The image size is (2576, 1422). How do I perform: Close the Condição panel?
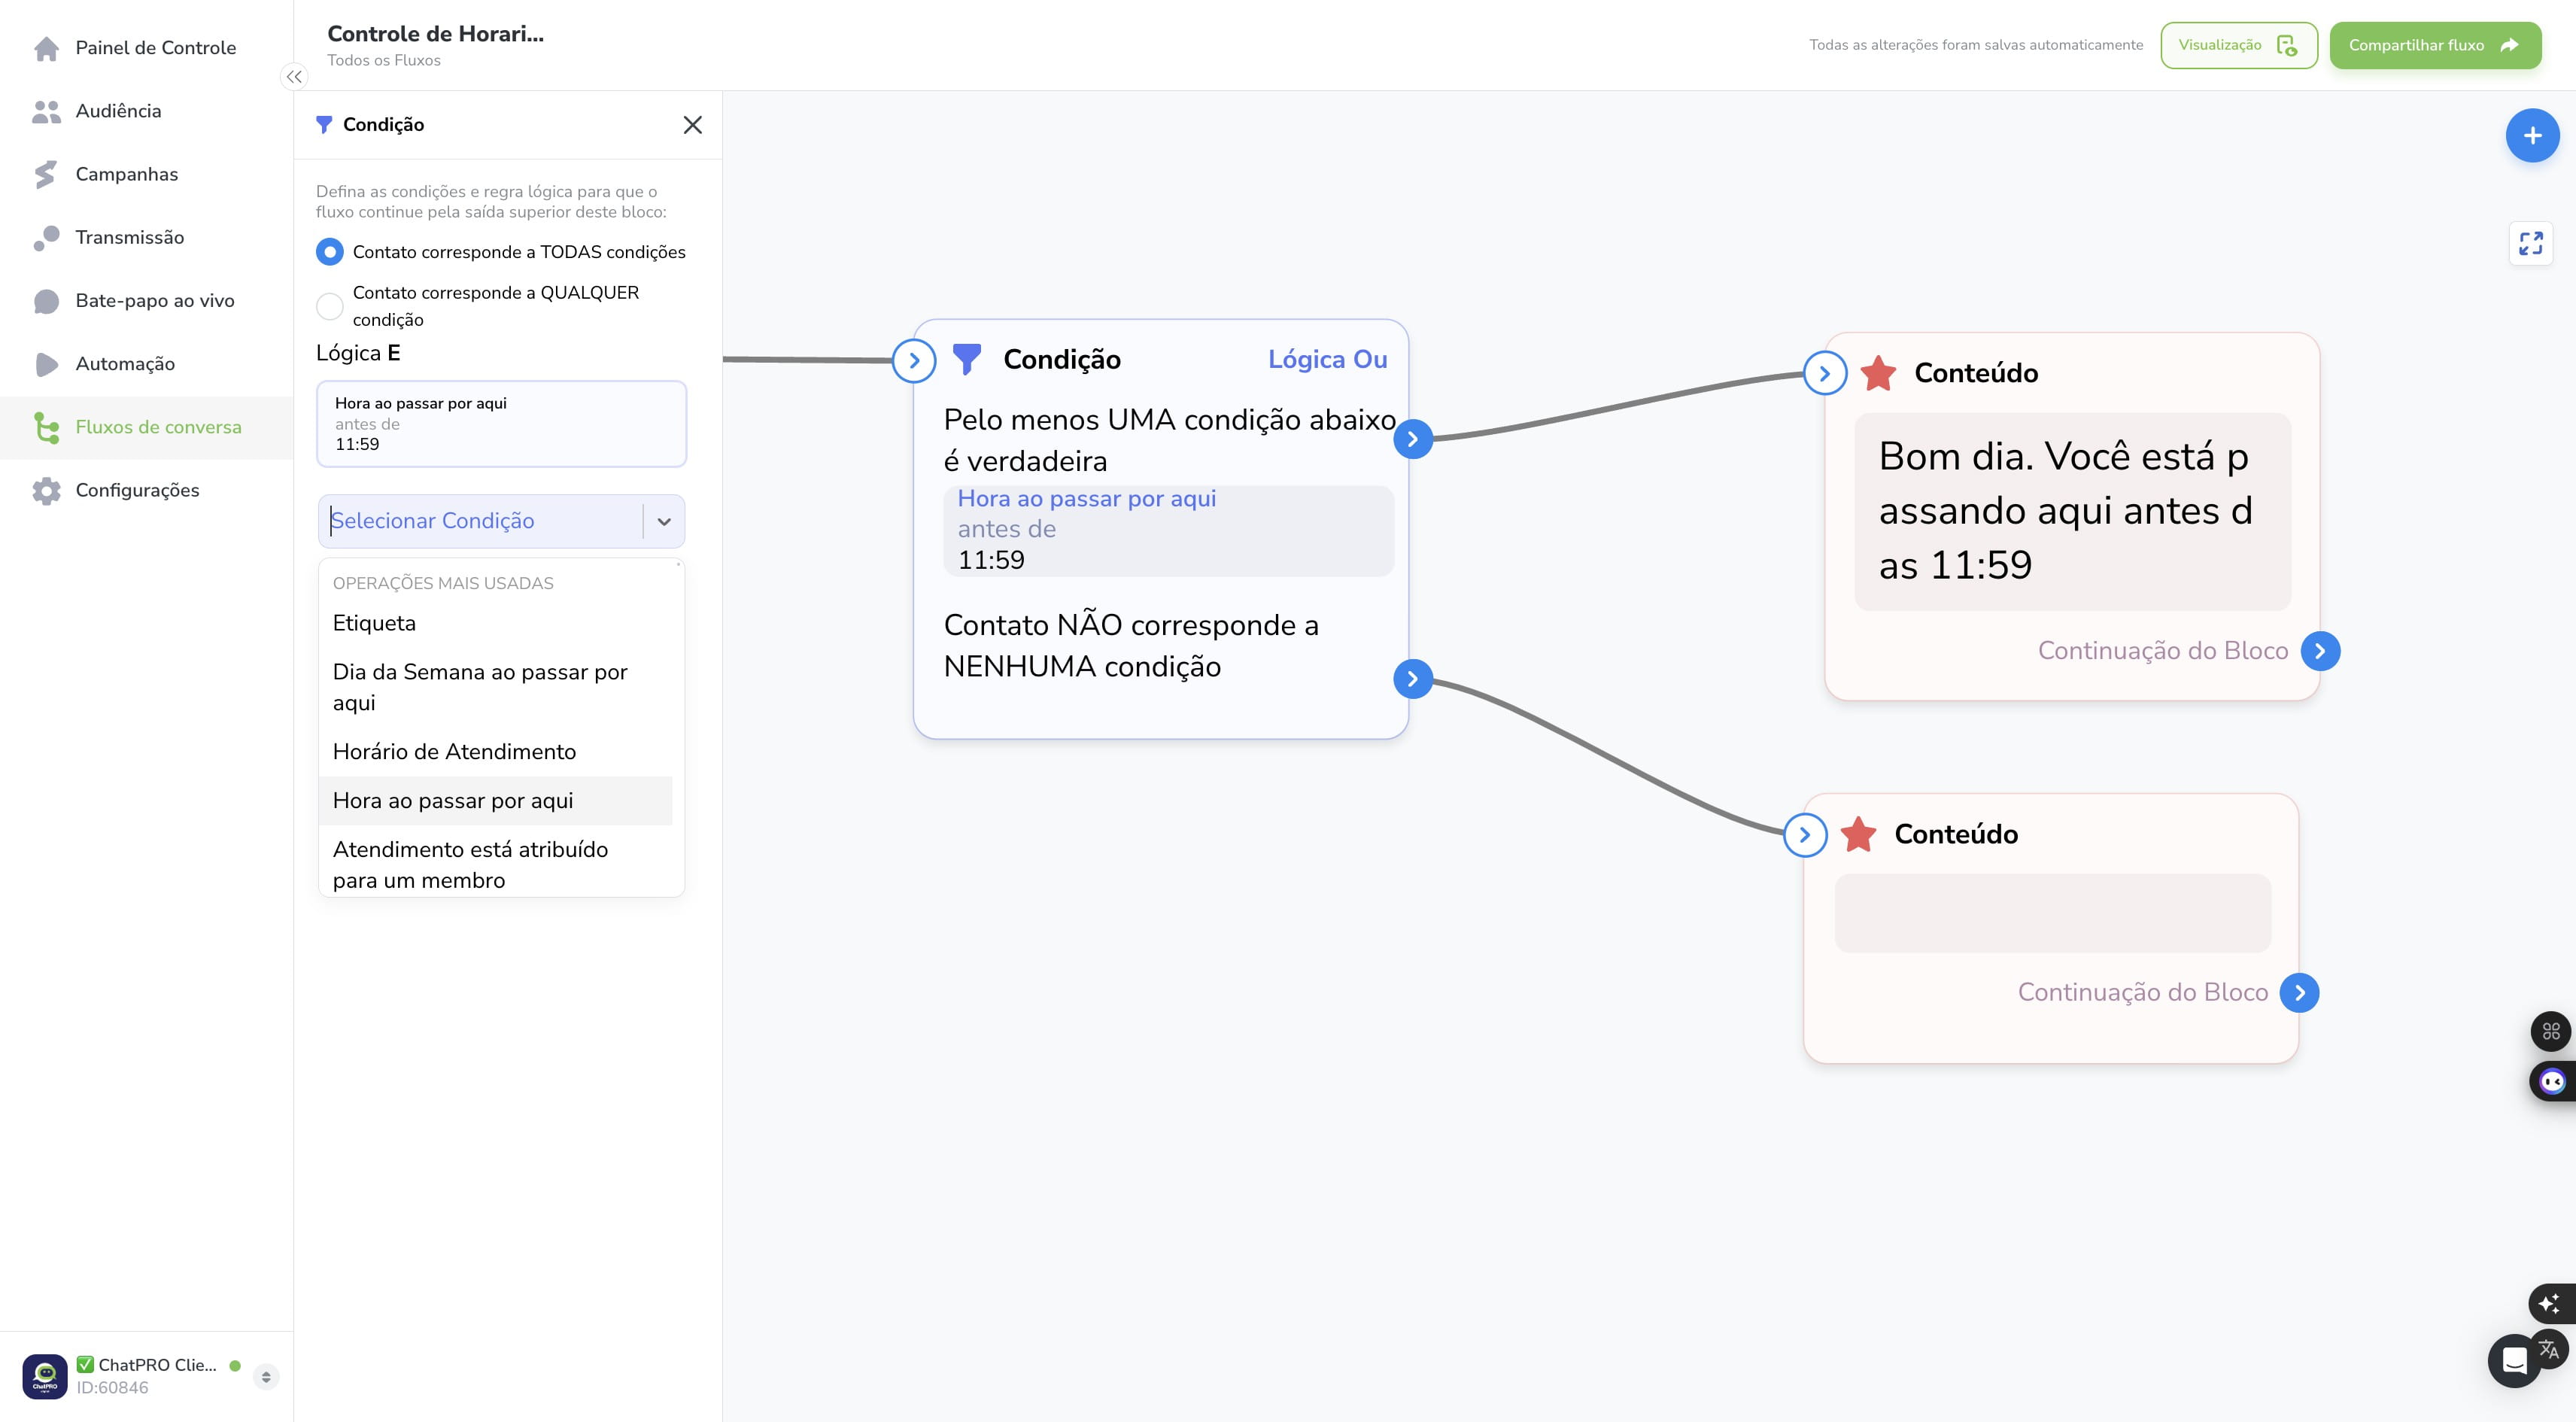(x=692, y=125)
